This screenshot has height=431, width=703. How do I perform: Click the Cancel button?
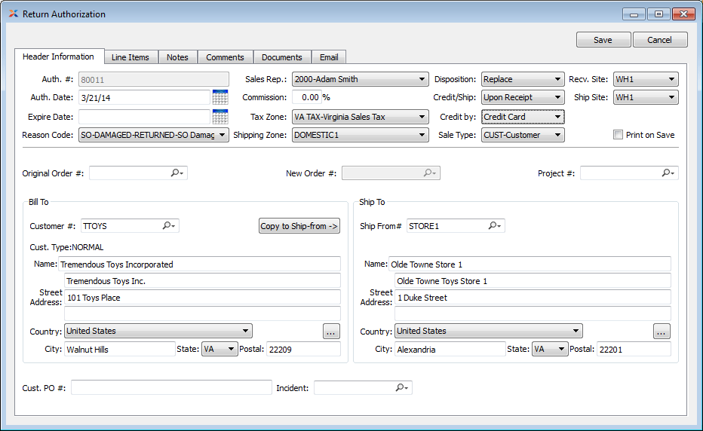tap(660, 40)
